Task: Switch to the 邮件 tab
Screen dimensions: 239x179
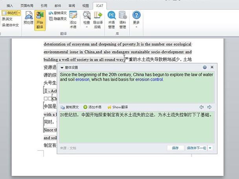Action: click(58, 6)
